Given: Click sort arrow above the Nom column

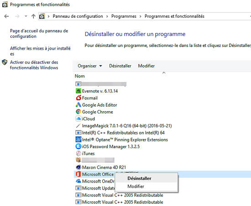Looking at the screenshot, I should point(164,73).
